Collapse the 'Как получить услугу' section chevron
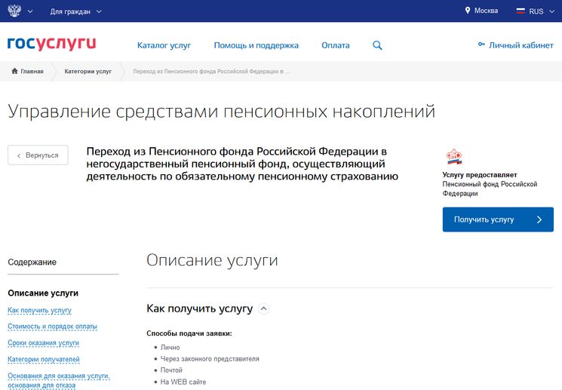The height and width of the screenshot is (390, 562). tap(263, 309)
